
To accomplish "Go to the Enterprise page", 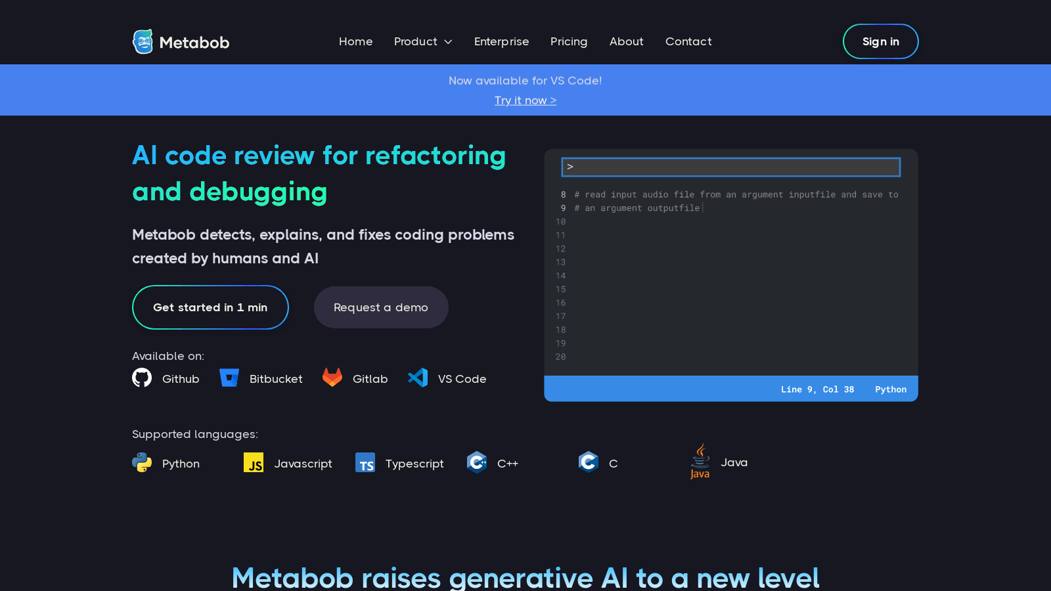I will coord(502,41).
